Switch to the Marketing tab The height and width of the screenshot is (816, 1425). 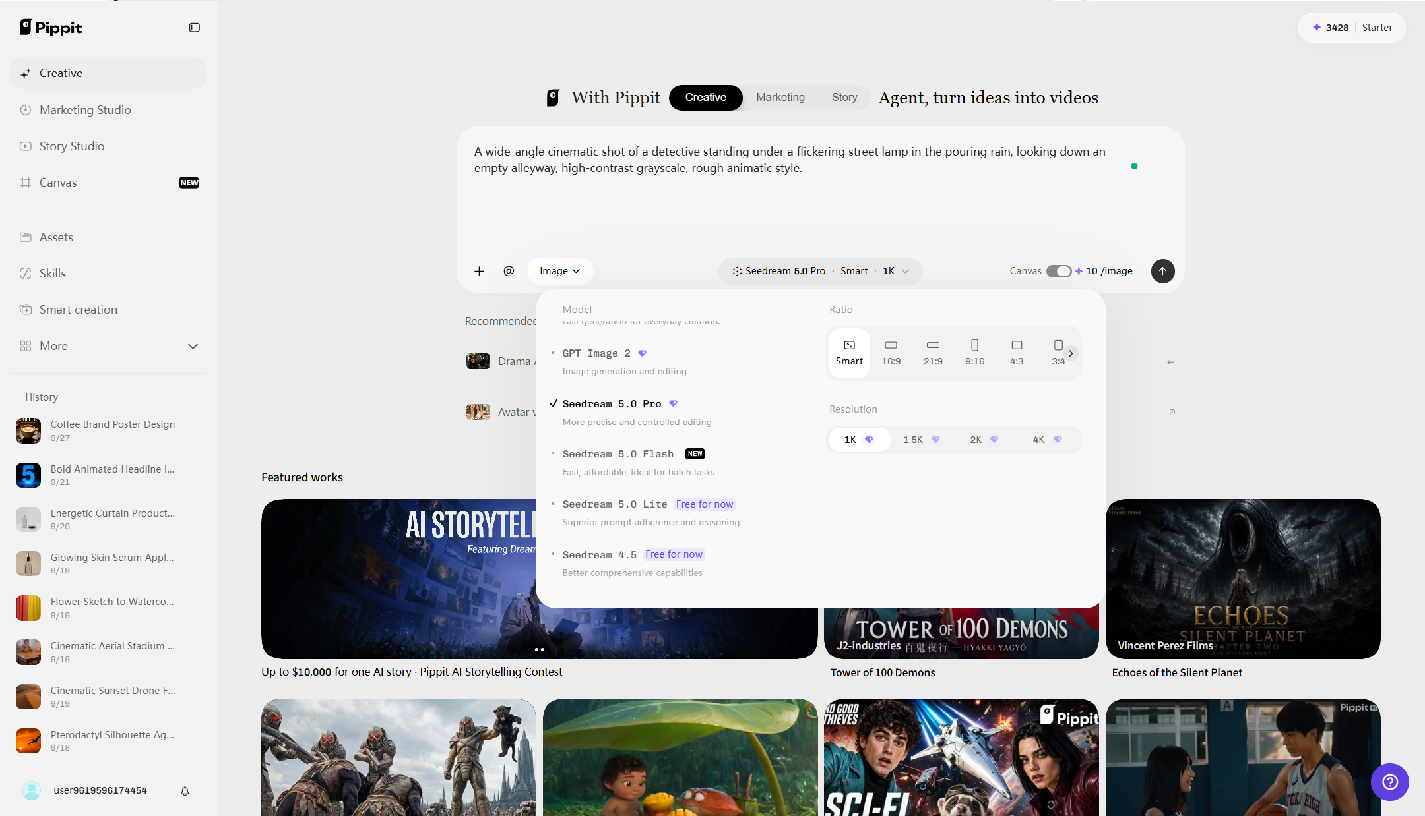click(780, 98)
